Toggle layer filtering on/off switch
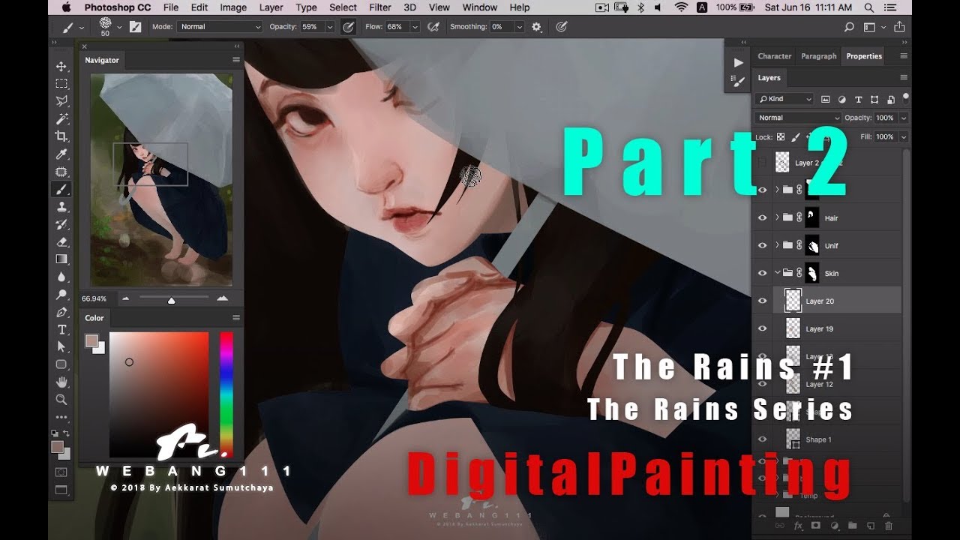This screenshot has width=960, height=540. click(904, 97)
